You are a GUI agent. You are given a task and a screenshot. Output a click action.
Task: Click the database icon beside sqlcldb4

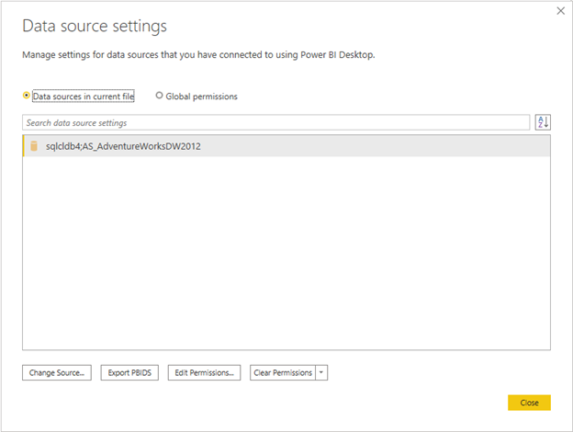[x=34, y=146]
